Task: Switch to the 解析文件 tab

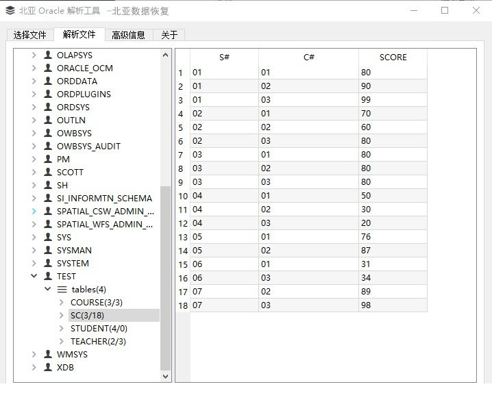Action: [79, 34]
